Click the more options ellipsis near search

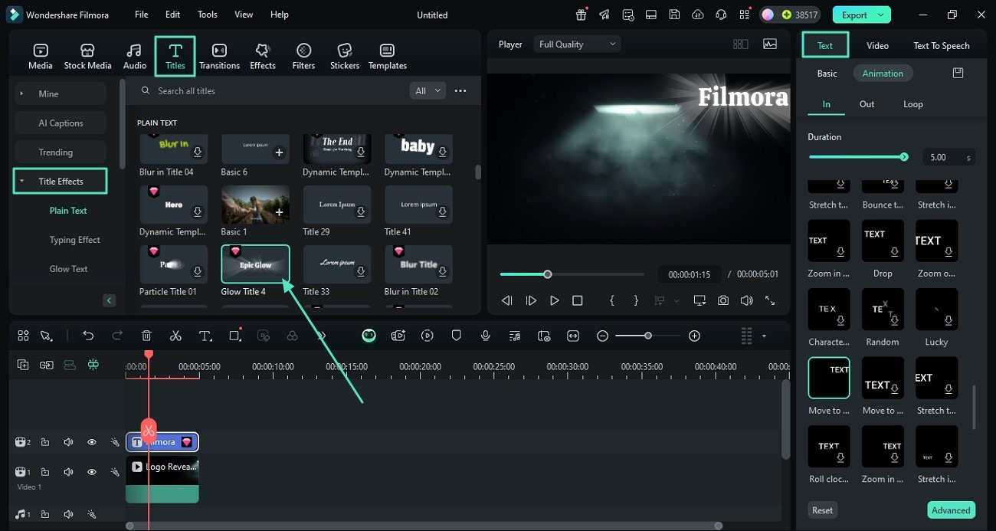coord(460,90)
